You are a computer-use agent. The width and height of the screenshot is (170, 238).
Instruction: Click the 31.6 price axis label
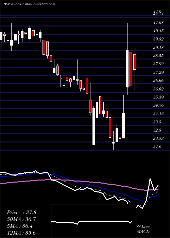tap(157, 147)
